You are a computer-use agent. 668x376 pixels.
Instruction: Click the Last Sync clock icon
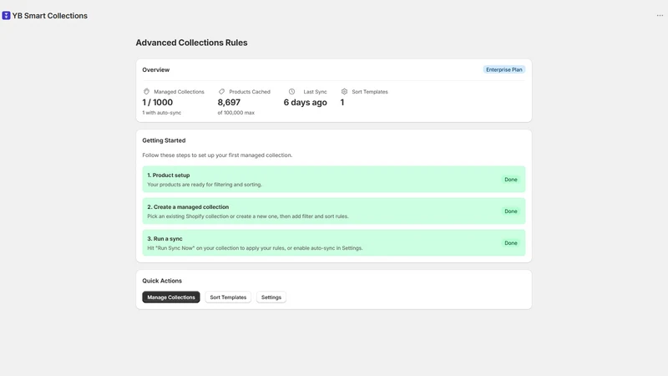[x=291, y=92]
